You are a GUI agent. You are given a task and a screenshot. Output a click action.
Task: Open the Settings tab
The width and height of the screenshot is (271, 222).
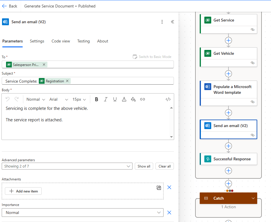(37, 41)
